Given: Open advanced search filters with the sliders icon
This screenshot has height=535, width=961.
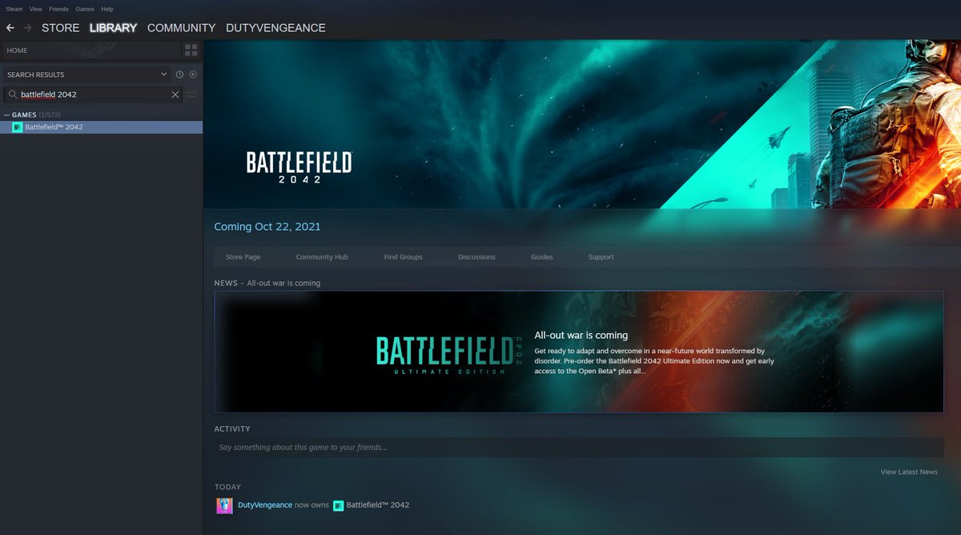Looking at the screenshot, I should 191,94.
